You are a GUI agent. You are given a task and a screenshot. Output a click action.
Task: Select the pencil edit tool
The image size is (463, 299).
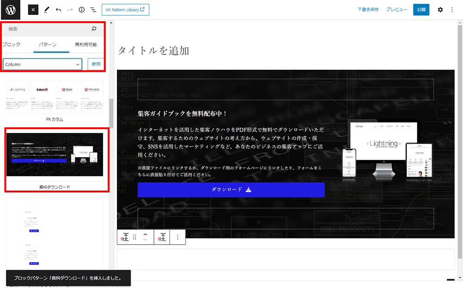pos(47,10)
